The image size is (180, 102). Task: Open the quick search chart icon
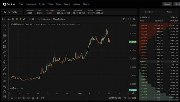[x=124, y=19]
